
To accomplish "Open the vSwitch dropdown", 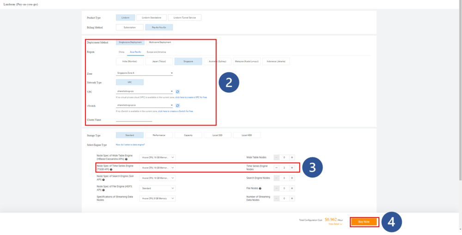I will click(144, 105).
